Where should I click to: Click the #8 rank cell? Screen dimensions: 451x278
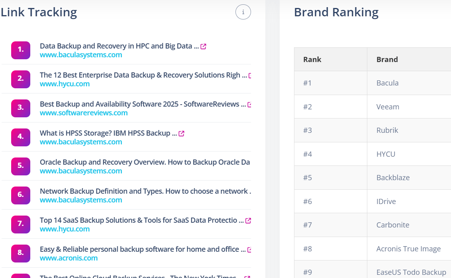[x=331, y=249]
